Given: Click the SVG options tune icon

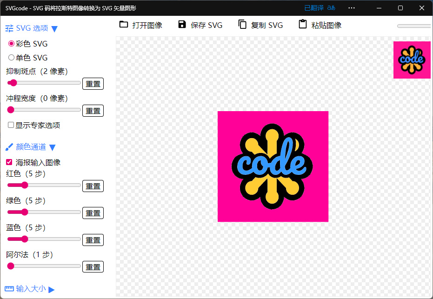Looking at the screenshot, I should pos(9,28).
